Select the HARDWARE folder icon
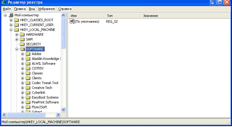 [x=22, y=34]
